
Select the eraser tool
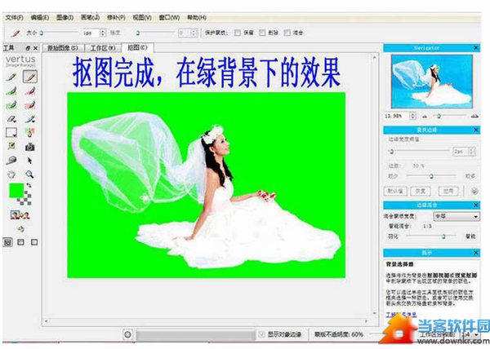click(x=11, y=119)
